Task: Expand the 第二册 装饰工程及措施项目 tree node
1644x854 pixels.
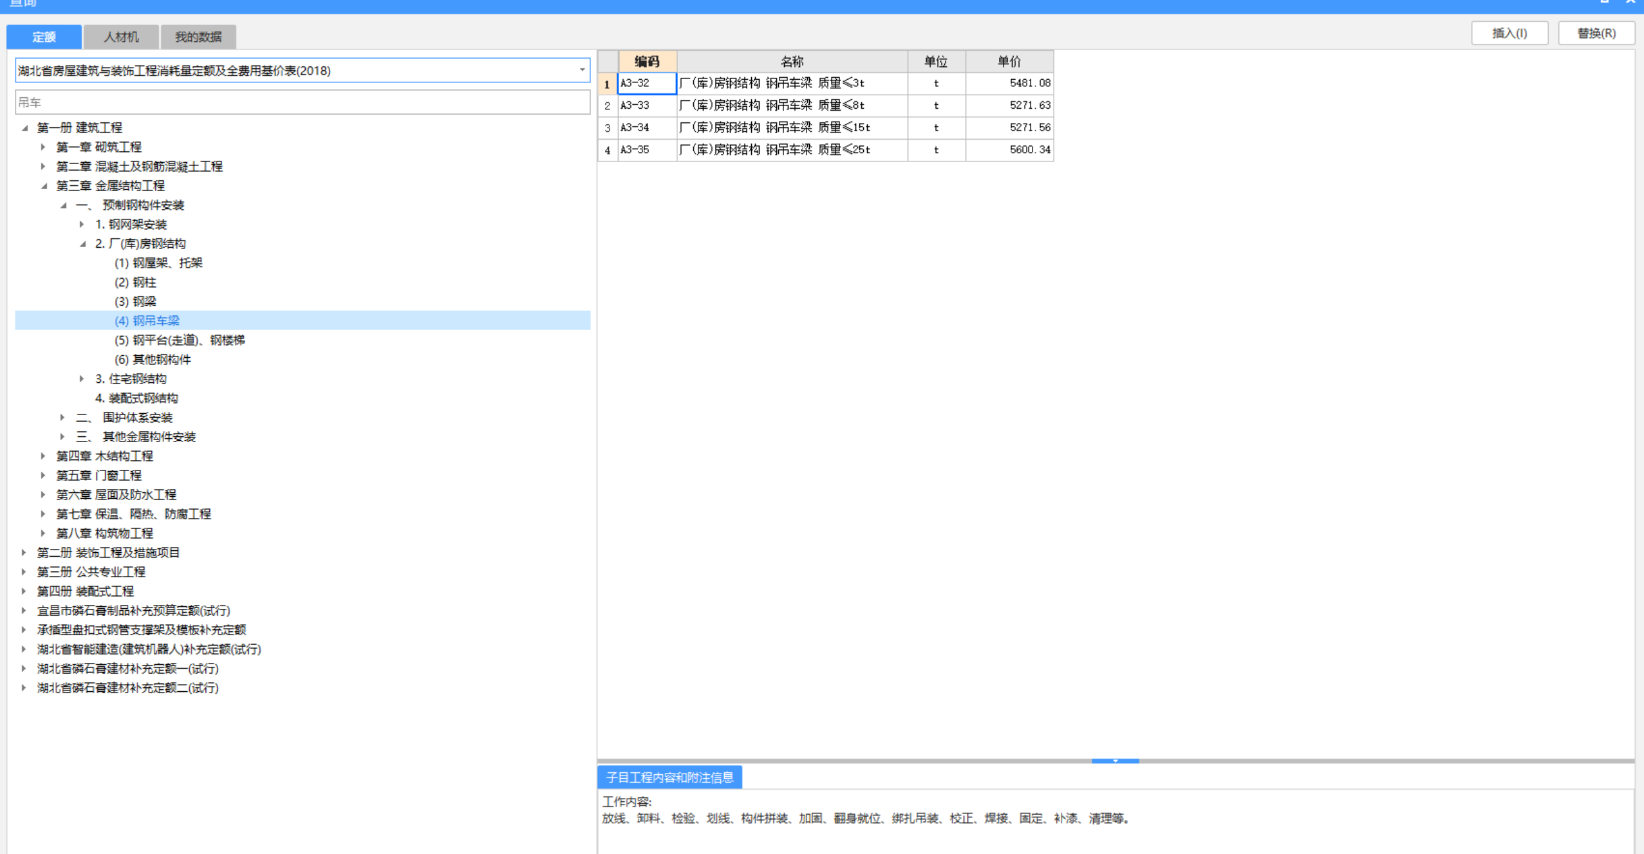Action: (24, 552)
